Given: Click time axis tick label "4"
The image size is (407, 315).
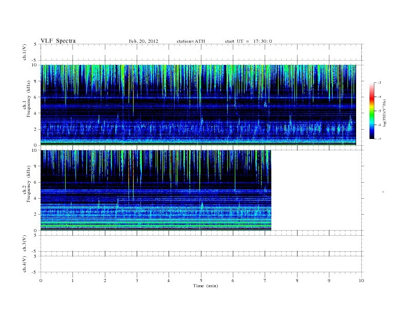Looking at the screenshot, I should (169, 281).
